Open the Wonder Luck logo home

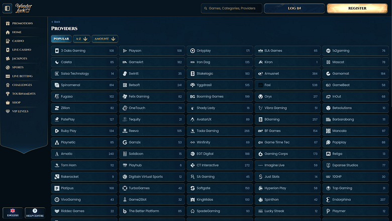[24, 8]
